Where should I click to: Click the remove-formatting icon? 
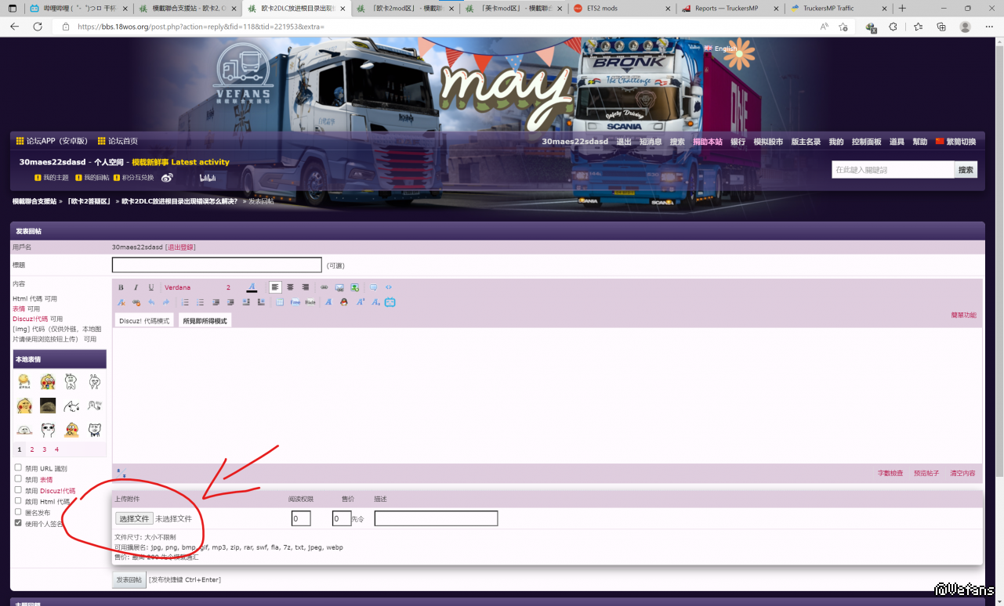pyautogui.click(x=121, y=302)
